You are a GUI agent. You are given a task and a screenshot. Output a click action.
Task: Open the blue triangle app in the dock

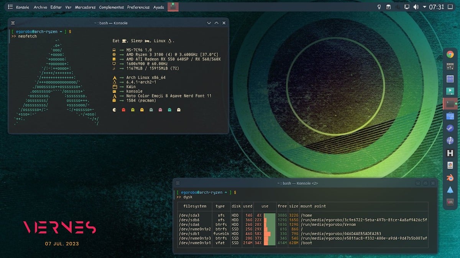point(450,190)
